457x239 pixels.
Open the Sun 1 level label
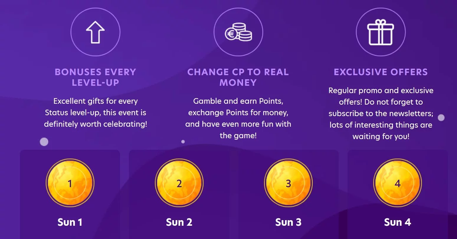70,222
